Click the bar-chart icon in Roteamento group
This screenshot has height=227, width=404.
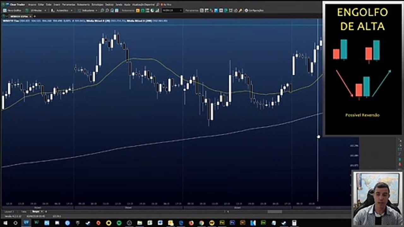pyautogui.click(x=157, y=10)
